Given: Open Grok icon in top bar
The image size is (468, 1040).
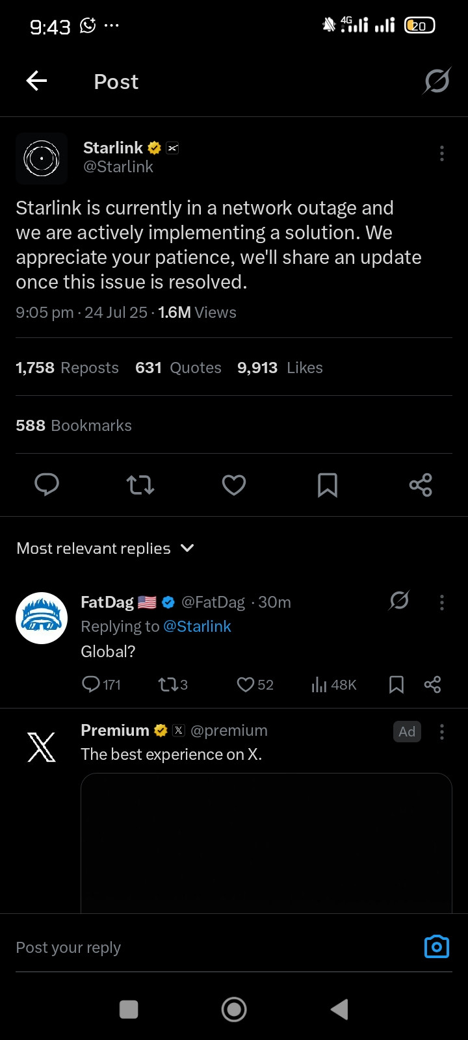Looking at the screenshot, I should [x=437, y=81].
